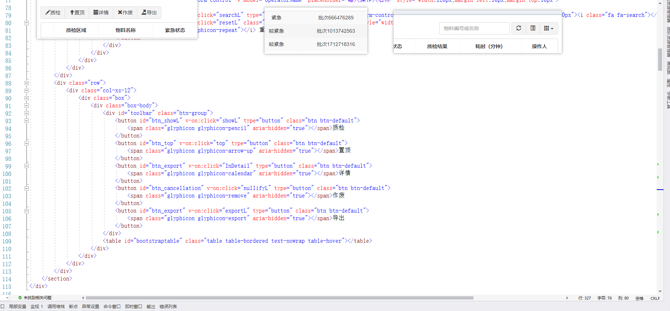The image size is (670, 311).
Task: Click vertical scrollbar up arrow
Action: (x=660, y=3)
